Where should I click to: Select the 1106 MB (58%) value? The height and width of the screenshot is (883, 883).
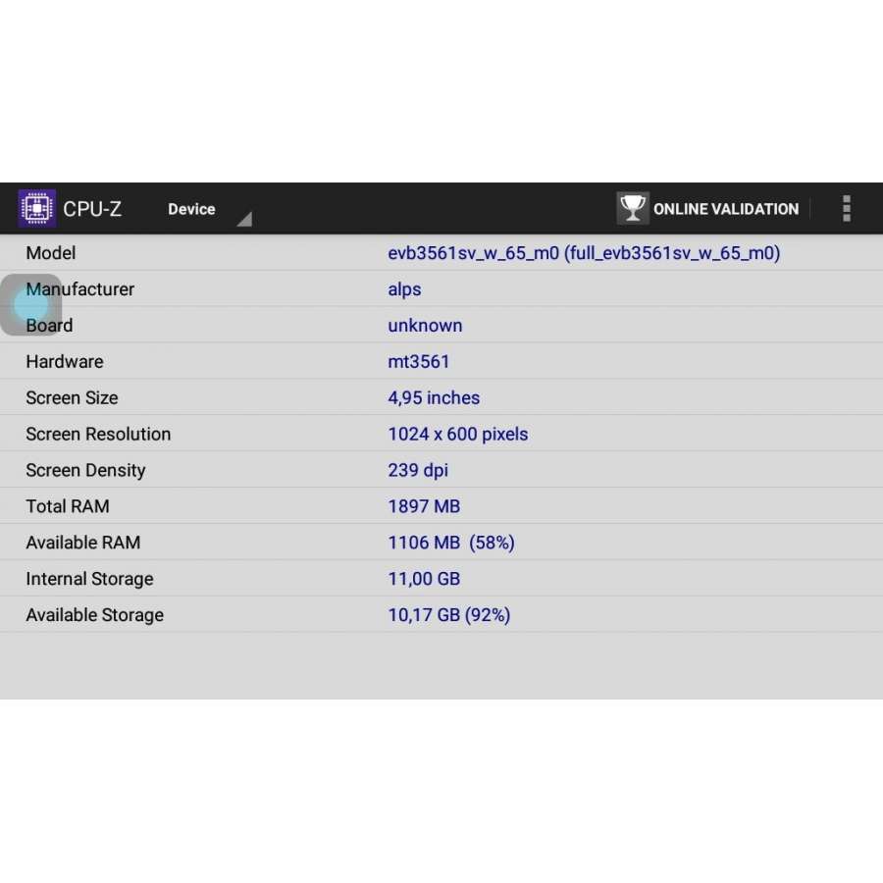click(451, 543)
